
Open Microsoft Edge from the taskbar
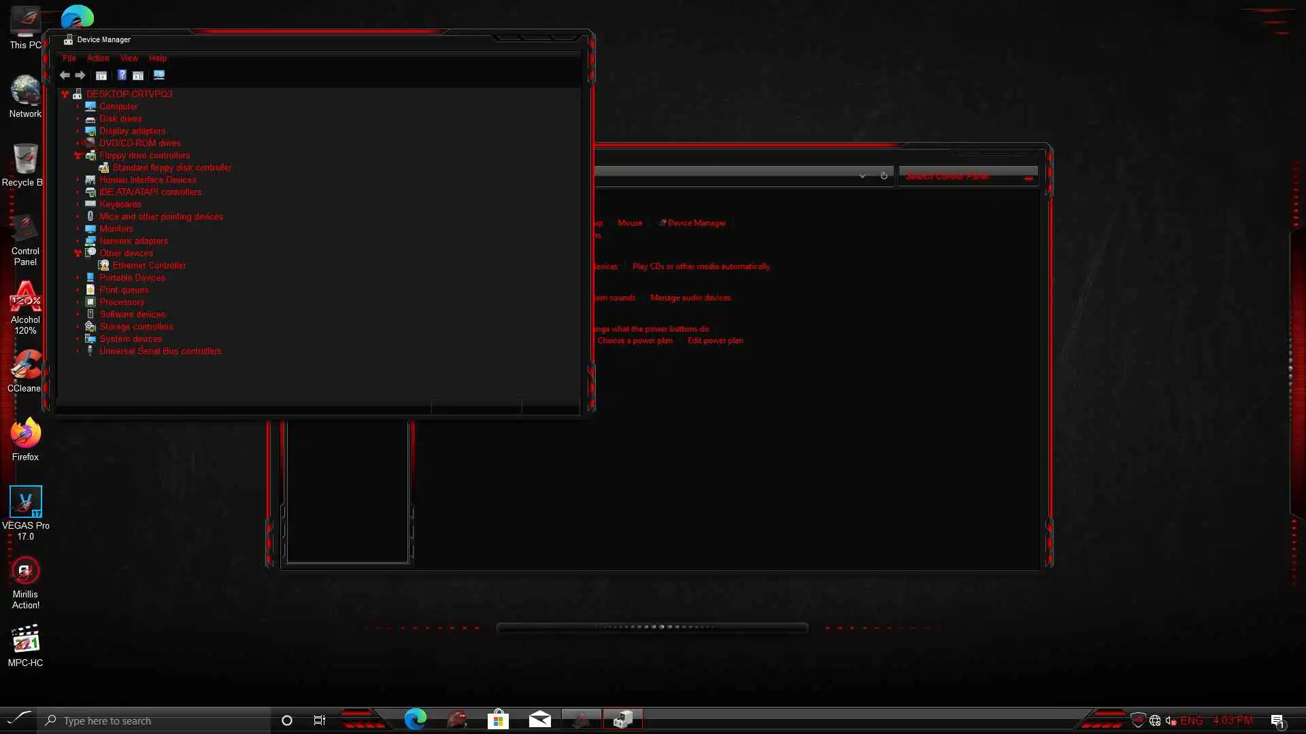point(415,719)
